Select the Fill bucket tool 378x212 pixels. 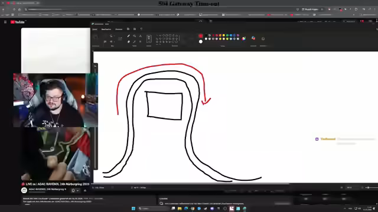click(x=134, y=36)
